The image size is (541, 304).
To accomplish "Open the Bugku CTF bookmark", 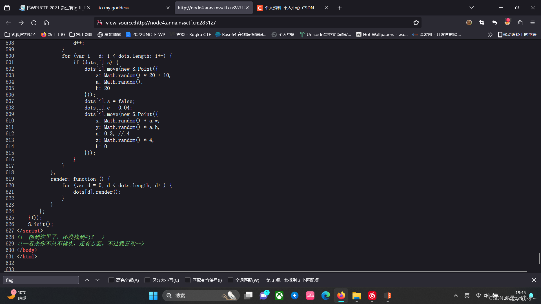I will click(193, 34).
